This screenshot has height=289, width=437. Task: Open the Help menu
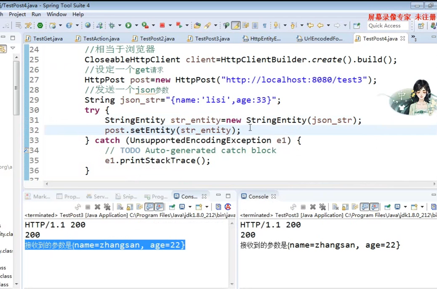(78, 14)
